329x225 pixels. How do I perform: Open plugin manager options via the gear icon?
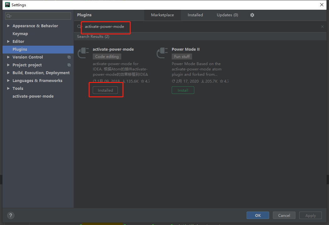[x=252, y=15]
